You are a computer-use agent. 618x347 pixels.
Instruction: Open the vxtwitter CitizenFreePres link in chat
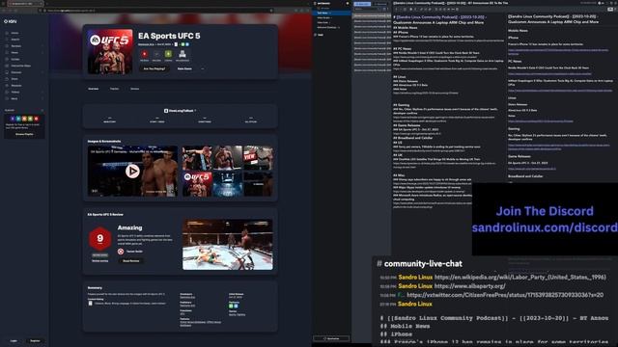pyautogui.click(x=504, y=295)
